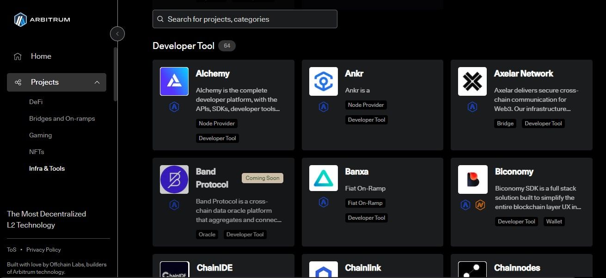Screen dimensions: 606x278
Task: Open NFTs projects category
Action: 37,152
